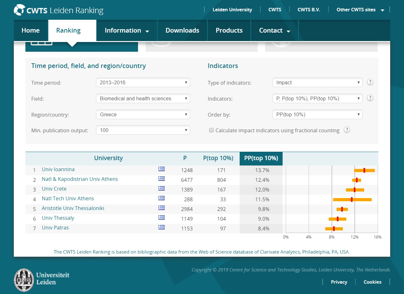The width and height of the screenshot is (404, 294).
Task: Open Univ Ioannina details
Action: (x=58, y=169)
